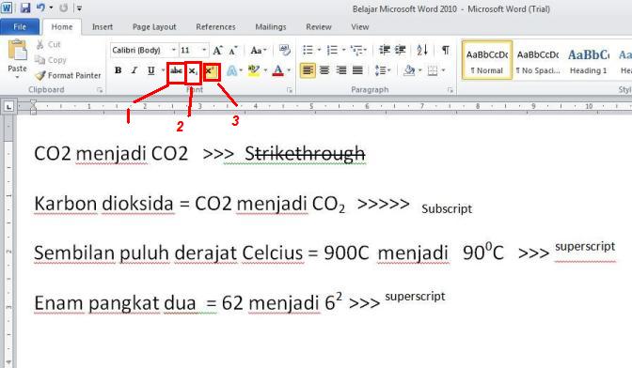
Task: Click the Word application icon in title bar
Action: point(7,8)
